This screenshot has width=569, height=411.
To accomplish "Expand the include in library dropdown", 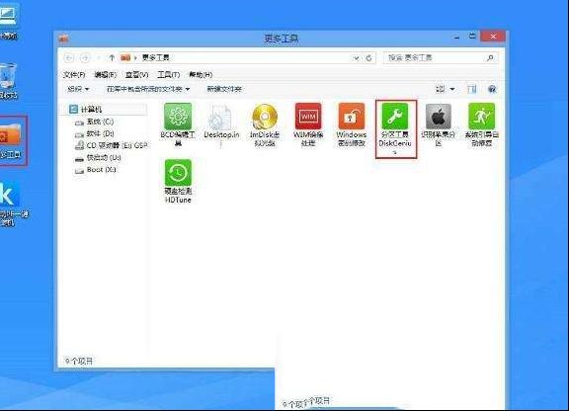I will tap(148, 89).
